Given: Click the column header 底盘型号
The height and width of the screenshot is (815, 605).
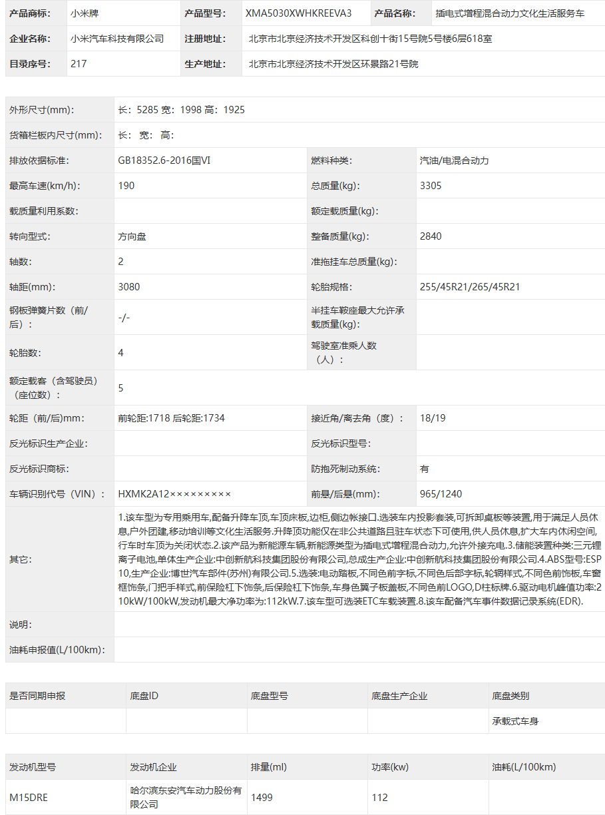Looking at the screenshot, I should pos(270,696).
